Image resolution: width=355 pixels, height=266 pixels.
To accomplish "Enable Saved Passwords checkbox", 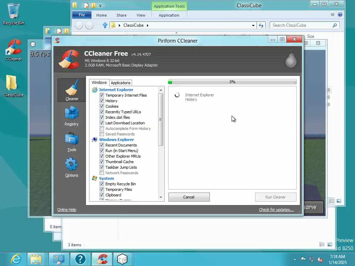I will coord(102,134).
